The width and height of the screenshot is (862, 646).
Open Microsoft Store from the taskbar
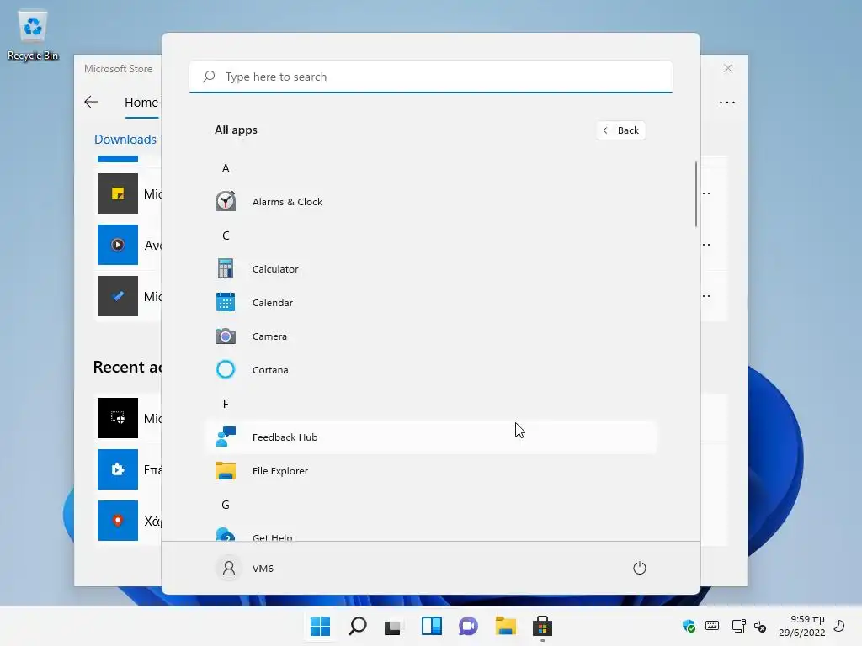tap(542, 626)
